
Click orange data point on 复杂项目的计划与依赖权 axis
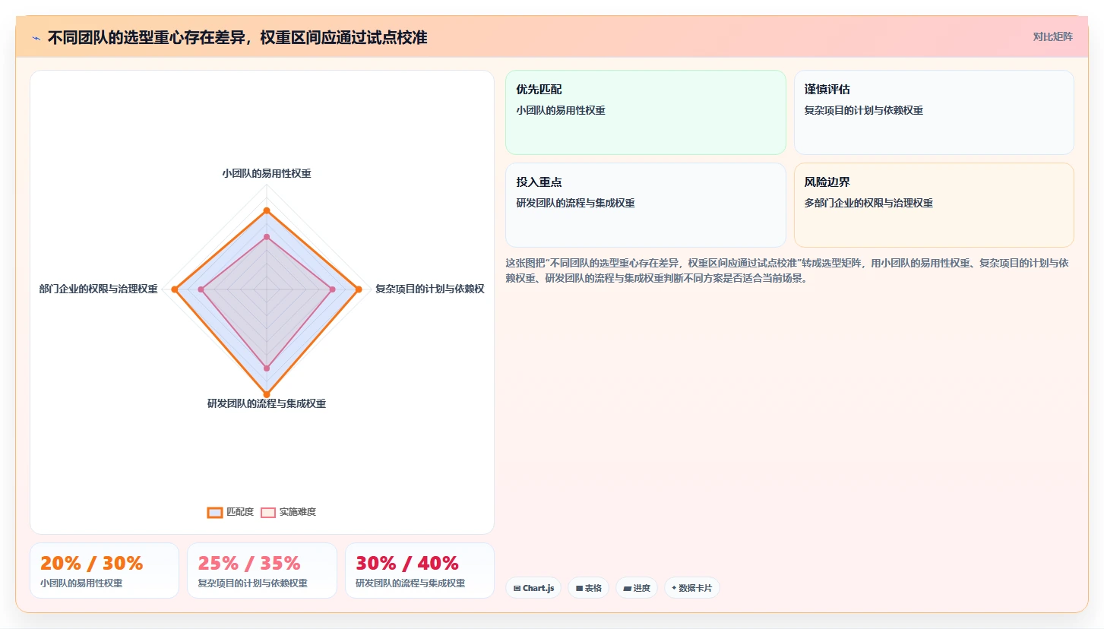coord(359,289)
